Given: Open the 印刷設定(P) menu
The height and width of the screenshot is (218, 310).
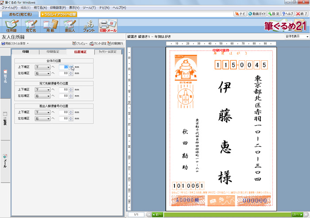Looking at the screenshot, I should (58, 8).
